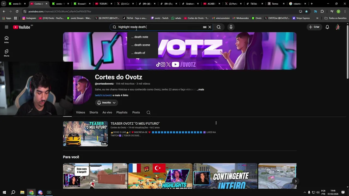This screenshot has width=349, height=196.
Task: Open YouTube notifications bell
Action: click(327, 27)
